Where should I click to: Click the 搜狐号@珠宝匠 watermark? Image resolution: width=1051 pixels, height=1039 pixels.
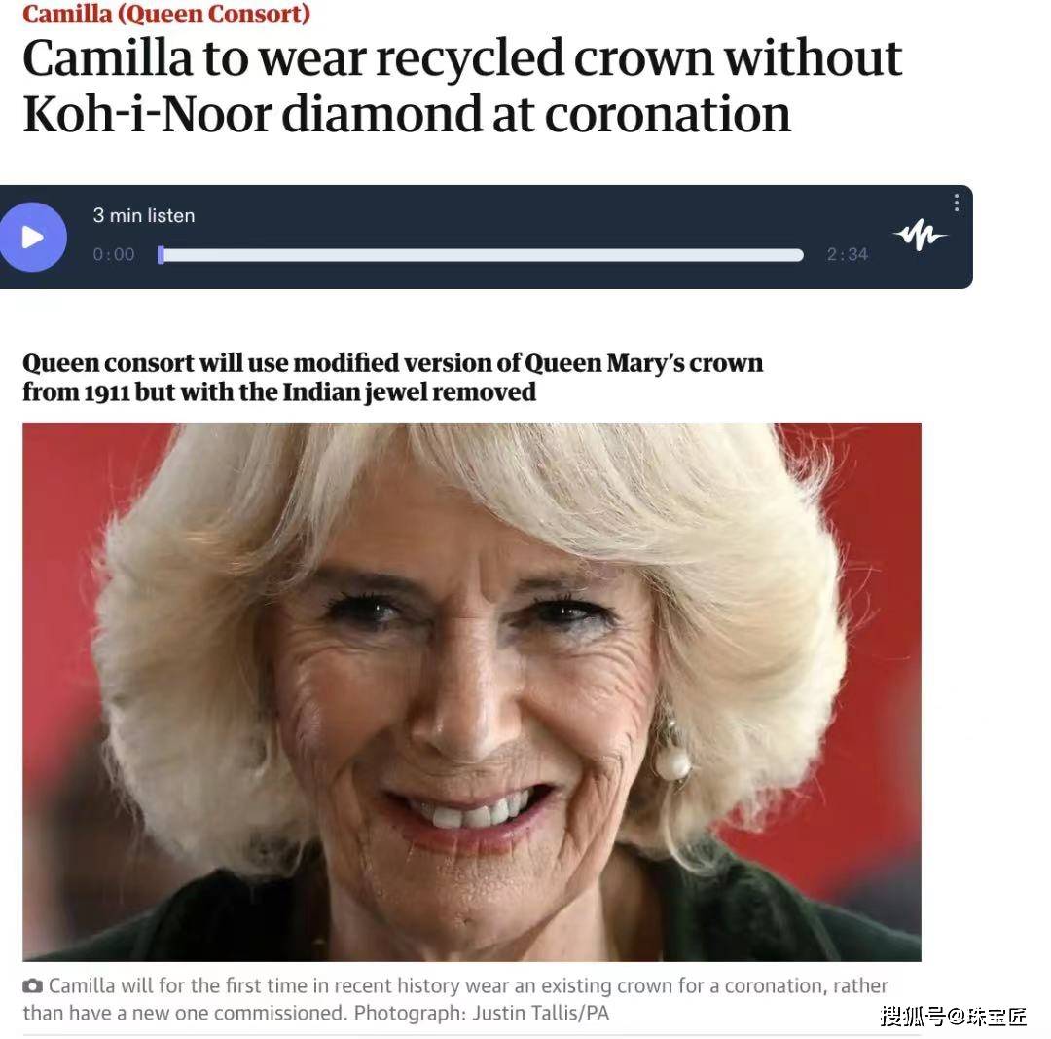coord(953,1017)
